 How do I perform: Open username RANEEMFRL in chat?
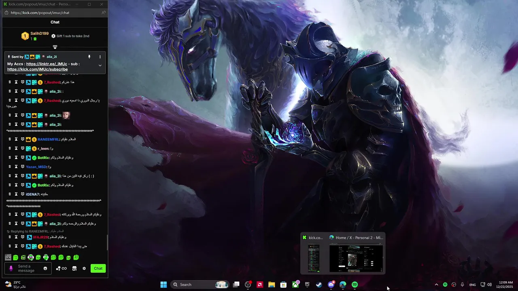[x=48, y=139]
